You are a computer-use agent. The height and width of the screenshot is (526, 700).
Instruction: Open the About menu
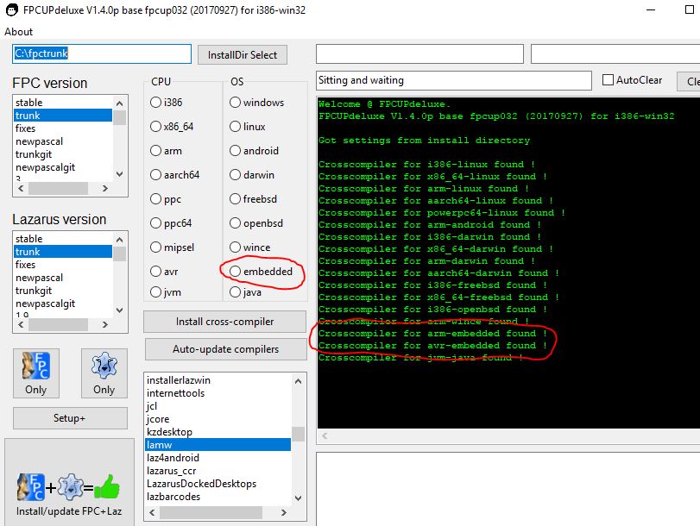coord(18,32)
